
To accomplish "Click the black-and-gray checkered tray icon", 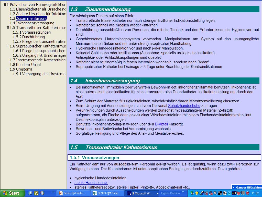I will click(220, 193).
